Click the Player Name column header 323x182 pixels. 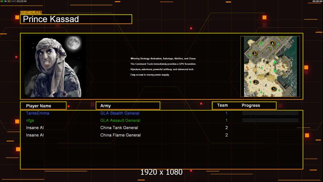pos(43,106)
